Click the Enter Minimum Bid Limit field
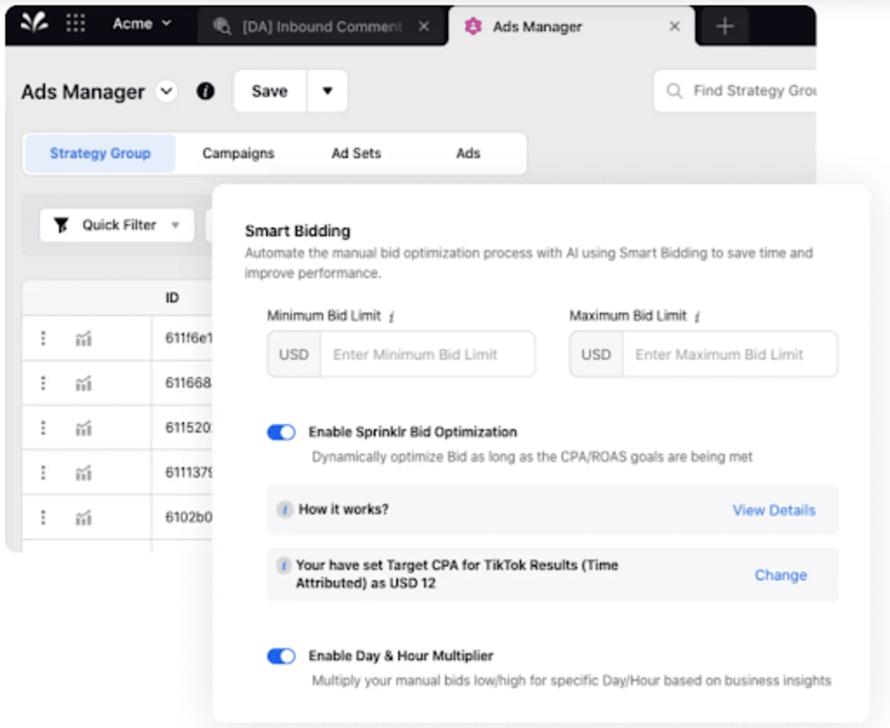The width and height of the screenshot is (890, 728). pos(427,354)
